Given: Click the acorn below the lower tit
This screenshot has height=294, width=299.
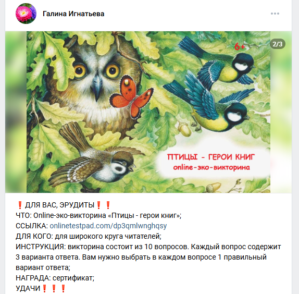Looking at the screenshot, I should pos(184,129).
